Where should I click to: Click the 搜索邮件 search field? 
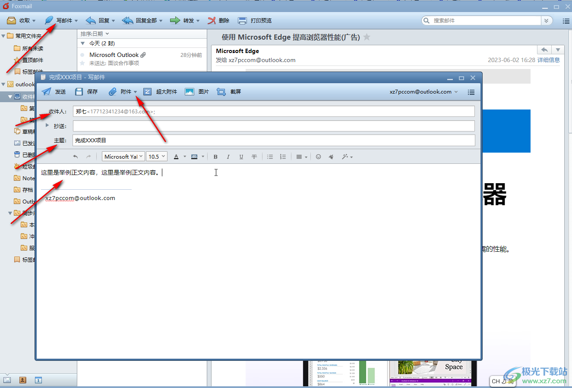pyautogui.click(x=481, y=21)
